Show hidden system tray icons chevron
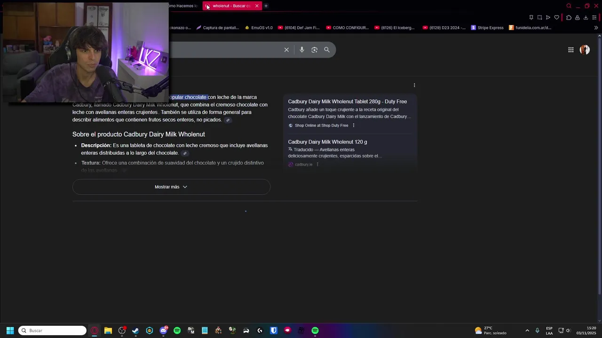Viewport: 602px width, 338px height. [527, 330]
